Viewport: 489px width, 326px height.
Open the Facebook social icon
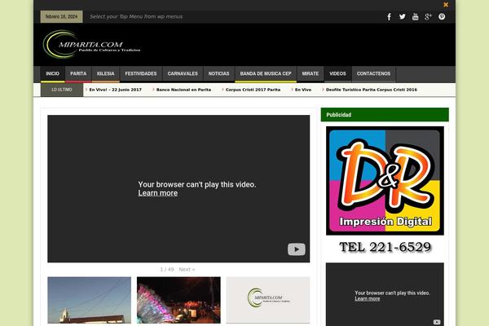[389, 17]
